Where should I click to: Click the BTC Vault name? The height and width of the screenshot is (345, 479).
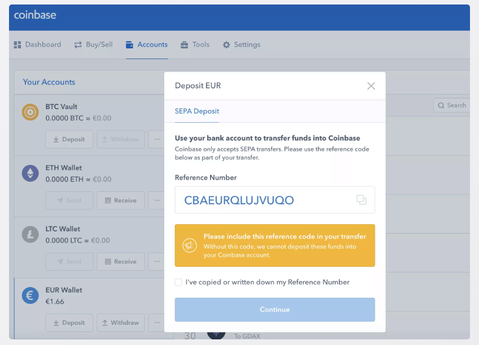tap(61, 106)
